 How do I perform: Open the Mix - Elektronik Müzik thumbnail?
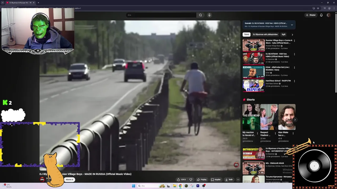[x=254, y=168]
